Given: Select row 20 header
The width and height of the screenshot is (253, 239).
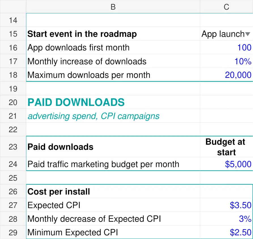Looking at the screenshot, I should (13, 102).
